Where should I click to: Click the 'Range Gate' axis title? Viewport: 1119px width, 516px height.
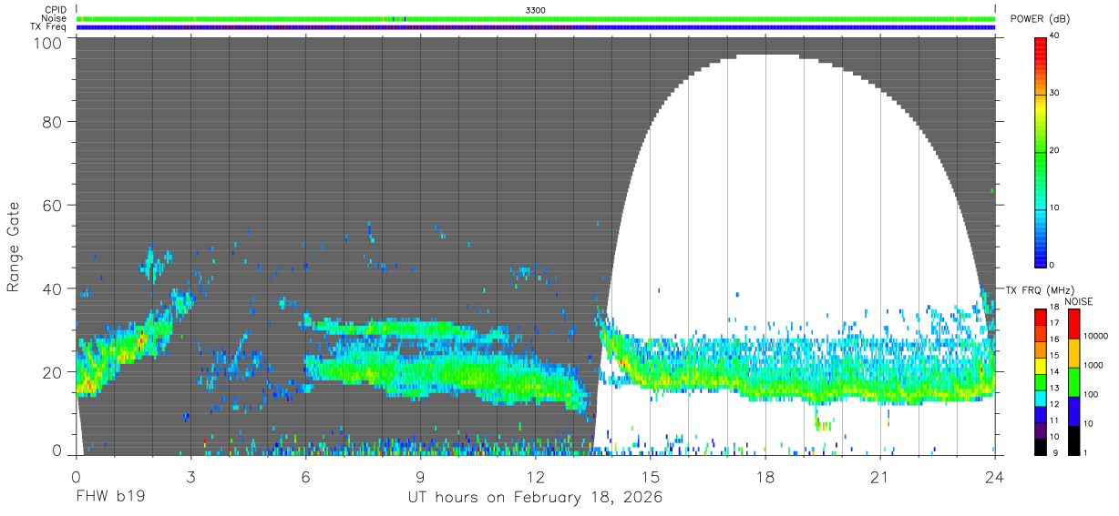click(14, 246)
